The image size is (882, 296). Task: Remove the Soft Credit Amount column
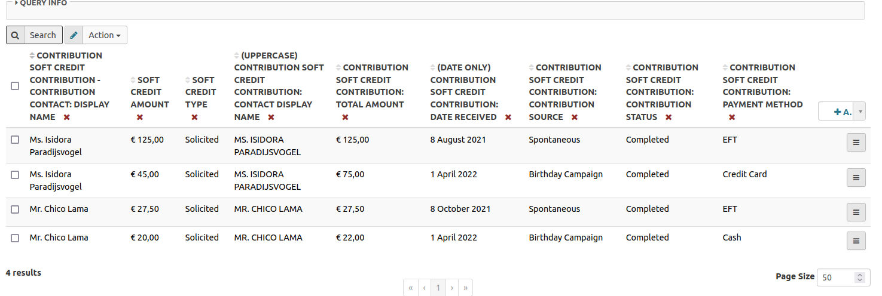pyautogui.click(x=140, y=118)
